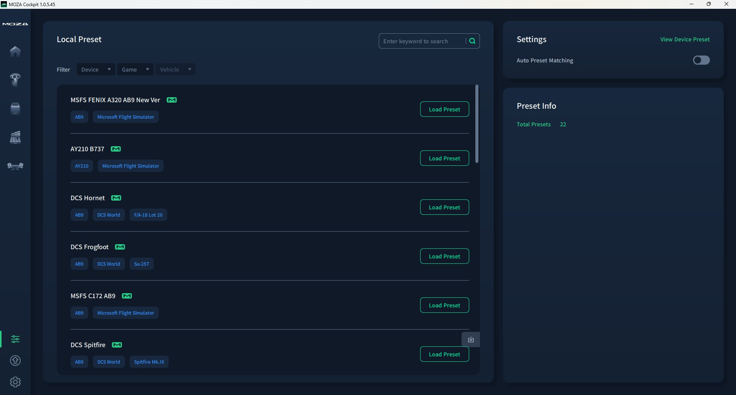This screenshot has width=736, height=395.
Task: Expand the Game filter dropdown
Action: coord(135,69)
